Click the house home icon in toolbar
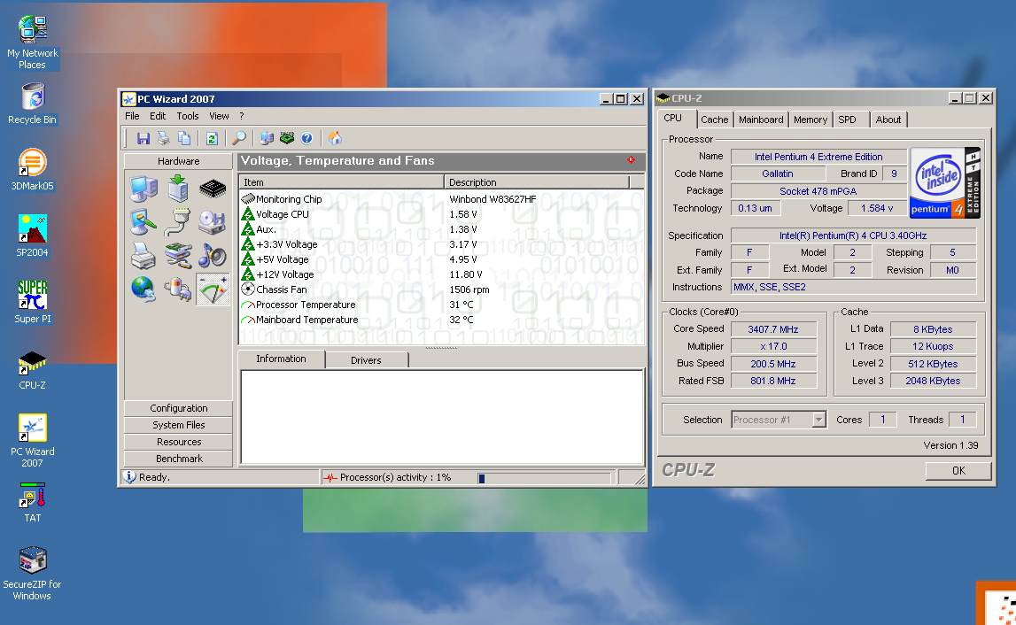The width and height of the screenshot is (1016, 625). click(335, 138)
